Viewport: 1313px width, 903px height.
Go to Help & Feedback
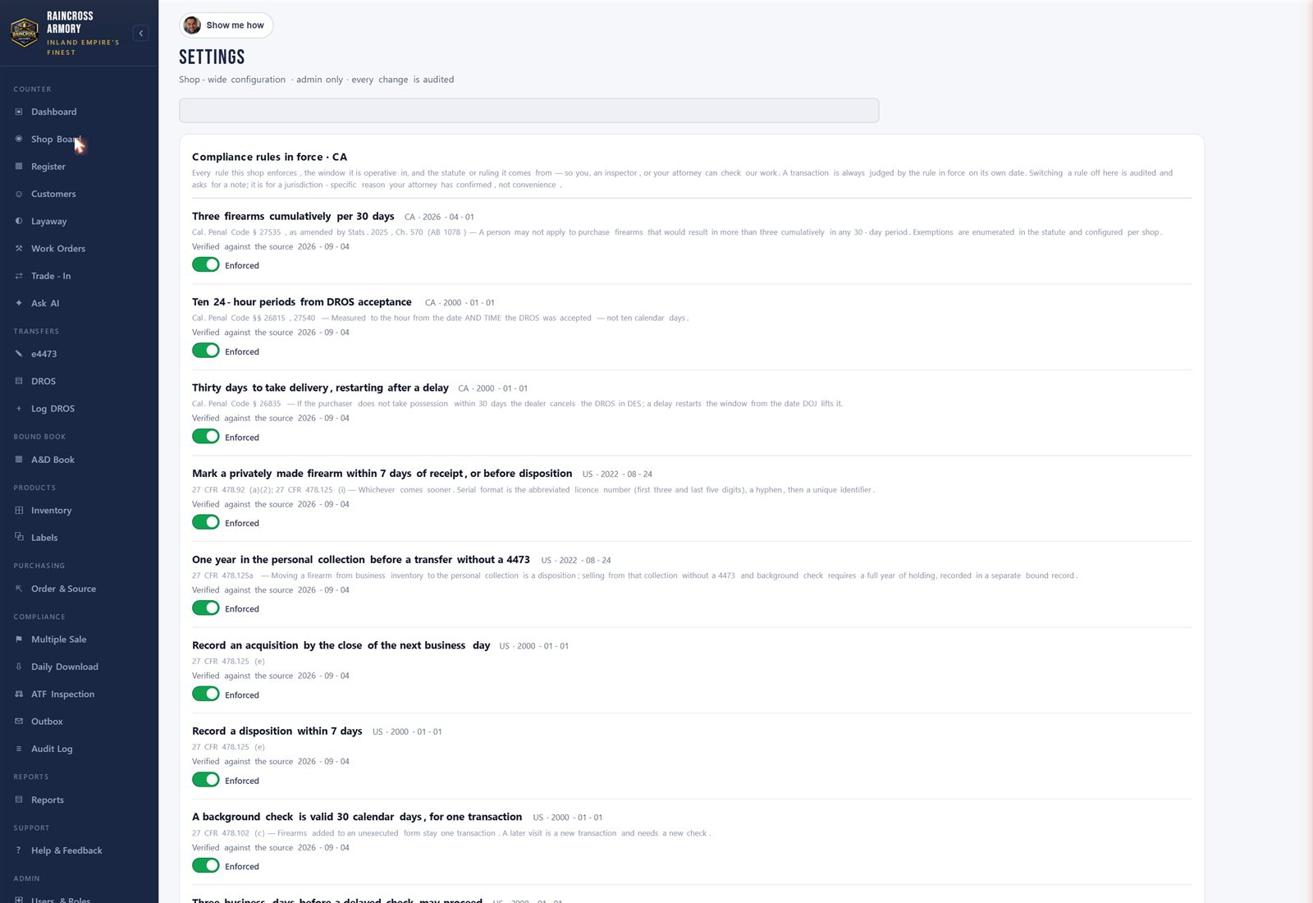click(66, 850)
